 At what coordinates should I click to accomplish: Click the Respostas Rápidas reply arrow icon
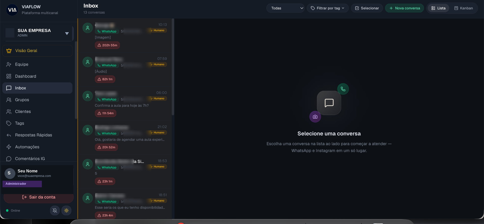point(9,135)
